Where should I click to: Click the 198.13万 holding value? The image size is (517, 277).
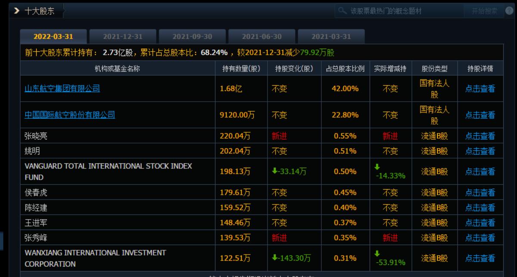tap(235, 172)
